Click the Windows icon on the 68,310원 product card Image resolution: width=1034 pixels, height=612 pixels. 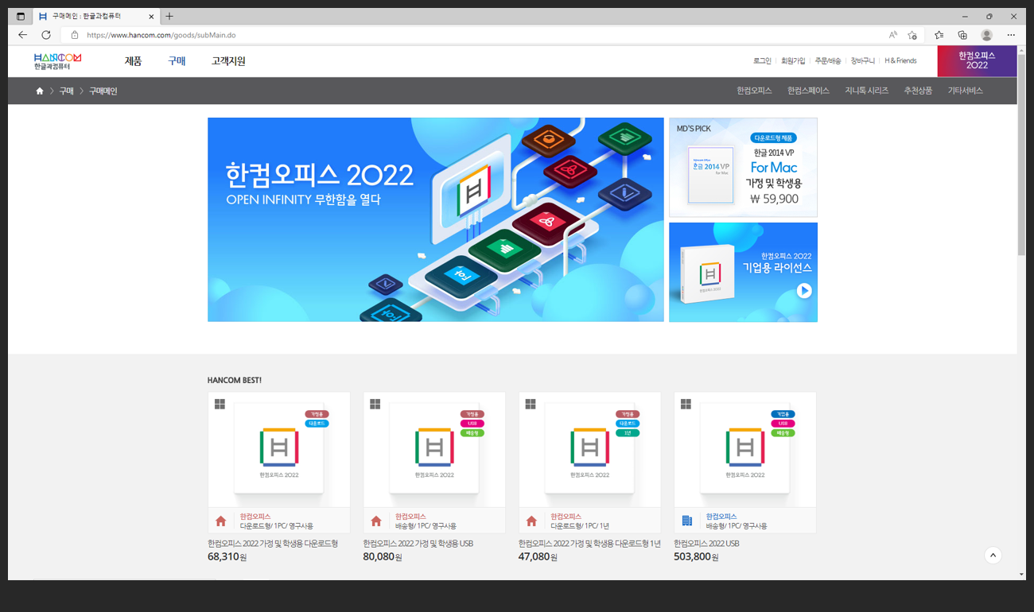pos(220,405)
